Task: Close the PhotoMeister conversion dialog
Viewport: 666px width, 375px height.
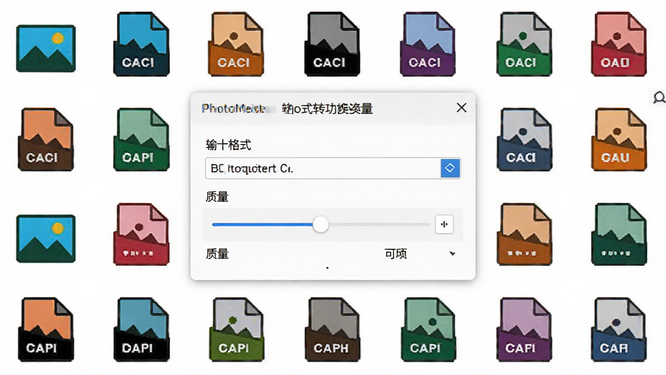Action: [462, 108]
